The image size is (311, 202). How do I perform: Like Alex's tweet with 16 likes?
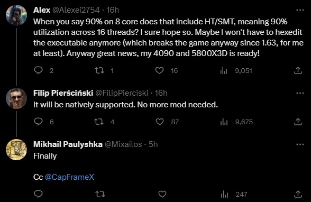click(x=159, y=70)
